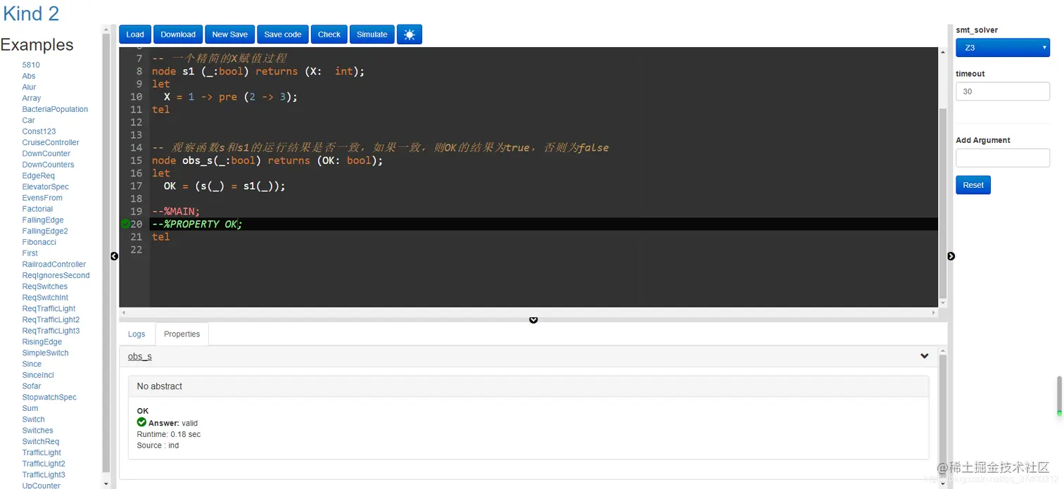Open the DownCounter example

46,153
